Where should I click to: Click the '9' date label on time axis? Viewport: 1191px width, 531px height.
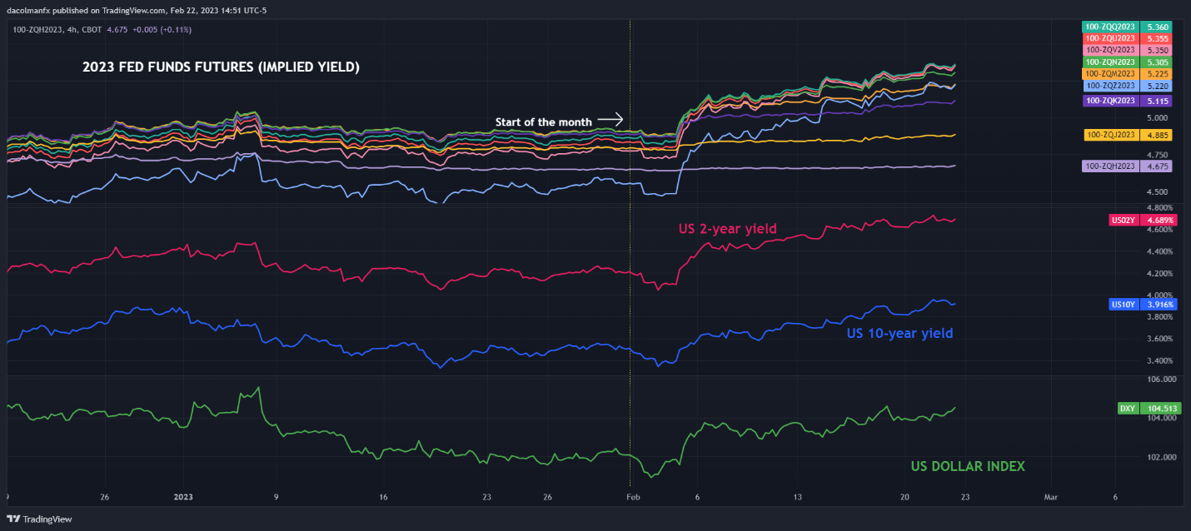(276, 497)
